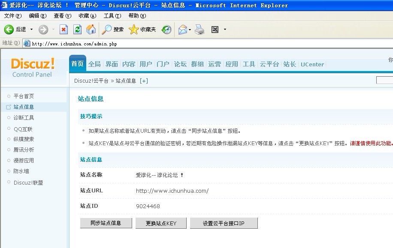Open 防水墙 in the sidebar
Viewport: 393px width, 248px height.
point(21,171)
